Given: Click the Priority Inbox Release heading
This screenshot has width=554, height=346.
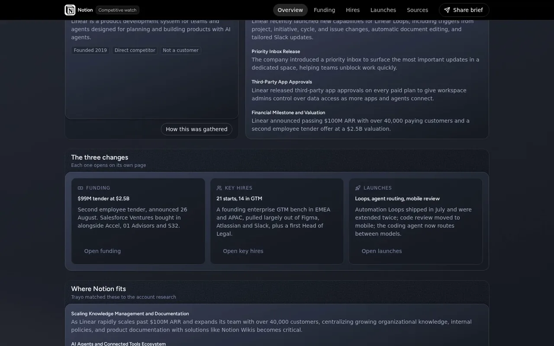Looking at the screenshot, I should click(x=276, y=51).
